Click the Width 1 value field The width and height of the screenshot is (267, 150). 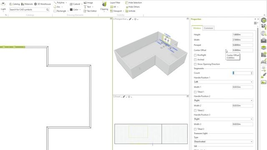(243, 87)
